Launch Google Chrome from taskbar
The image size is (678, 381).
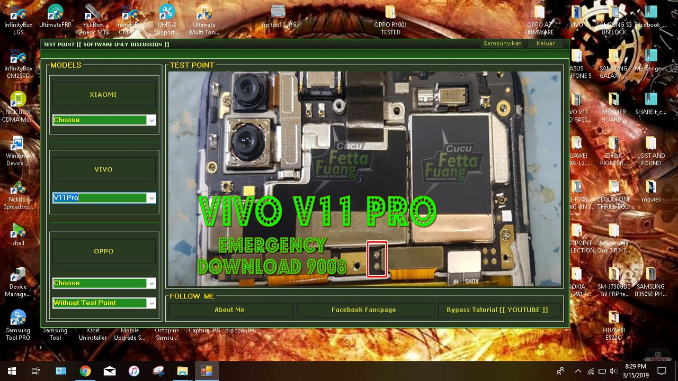click(x=85, y=371)
